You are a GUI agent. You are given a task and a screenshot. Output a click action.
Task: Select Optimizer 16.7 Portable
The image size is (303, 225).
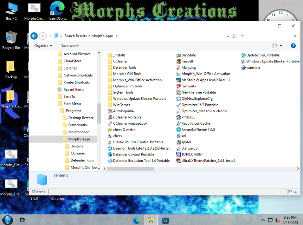pyautogui.click(x=197, y=105)
